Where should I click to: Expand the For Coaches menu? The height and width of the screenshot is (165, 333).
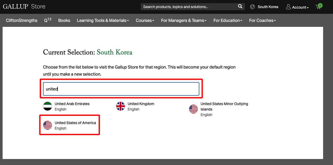point(262,20)
